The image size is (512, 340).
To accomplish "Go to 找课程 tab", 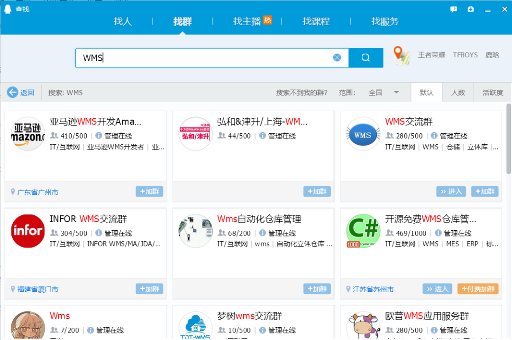I will [316, 21].
